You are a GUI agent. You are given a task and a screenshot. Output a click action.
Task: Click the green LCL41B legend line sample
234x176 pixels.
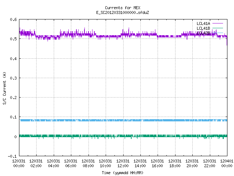click(x=218, y=28)
